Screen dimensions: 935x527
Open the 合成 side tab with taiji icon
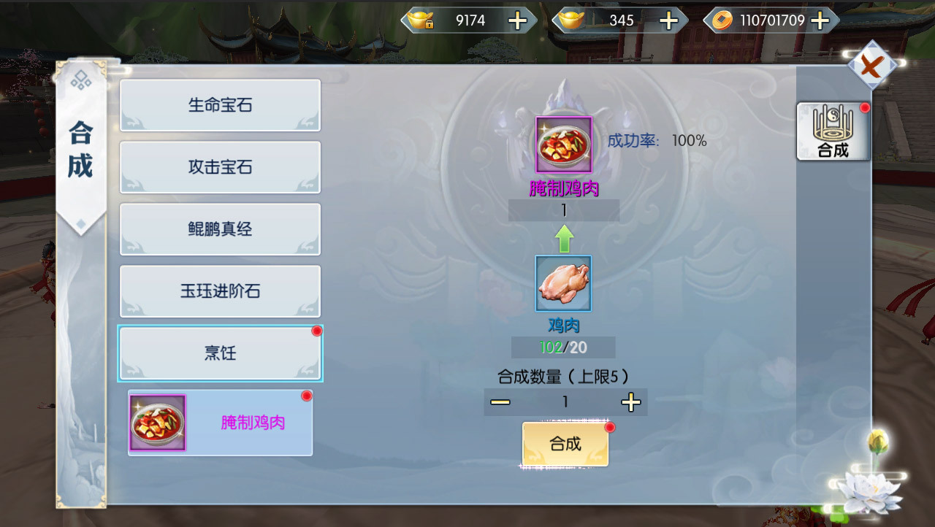coord(833,131)
